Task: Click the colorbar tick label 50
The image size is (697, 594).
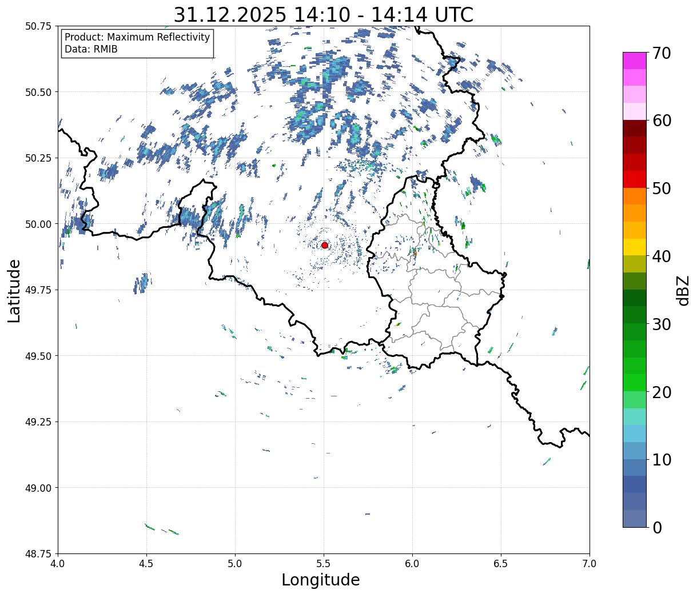Action: pyautogui.click(x=661, y=188)
